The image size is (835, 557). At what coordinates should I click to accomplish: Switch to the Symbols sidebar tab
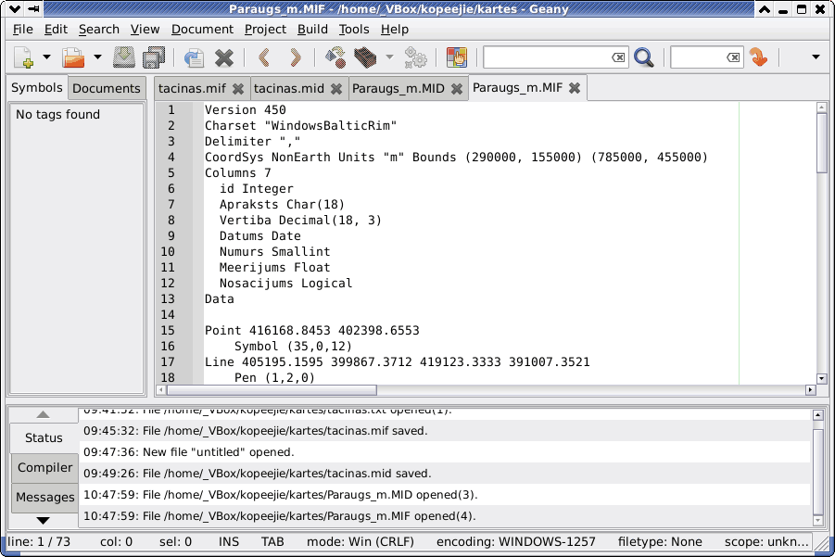(x=37, y=88)
